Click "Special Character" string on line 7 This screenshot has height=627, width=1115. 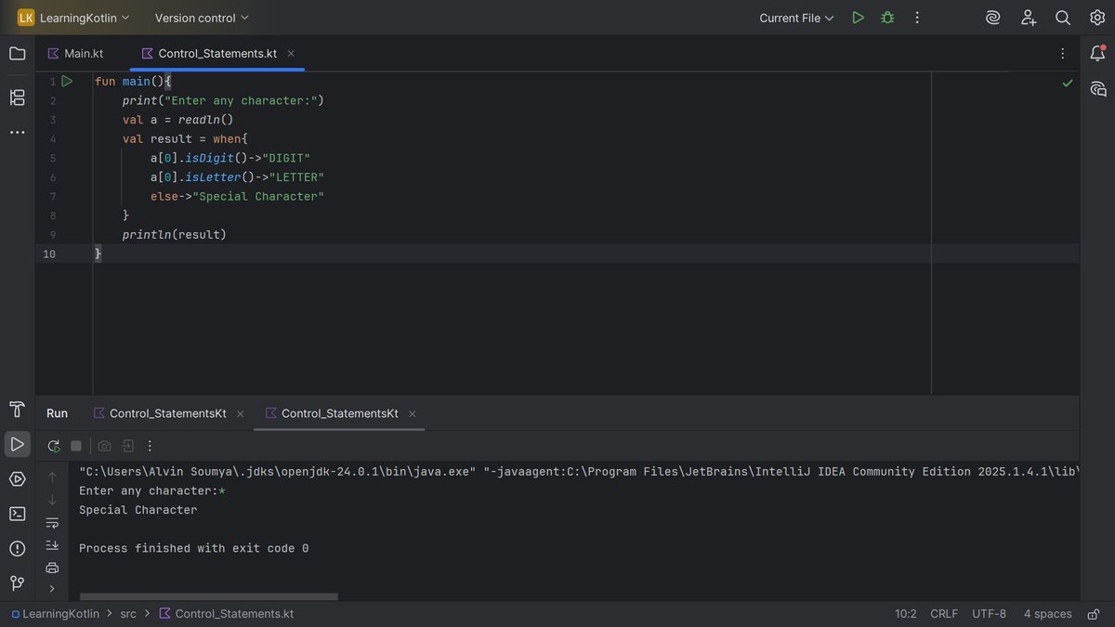click(258, 196)
